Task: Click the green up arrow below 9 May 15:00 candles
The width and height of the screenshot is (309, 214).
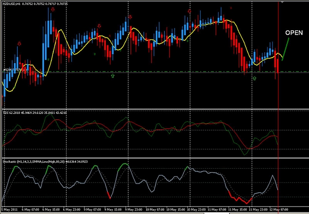Action: (x=113, y=76)
